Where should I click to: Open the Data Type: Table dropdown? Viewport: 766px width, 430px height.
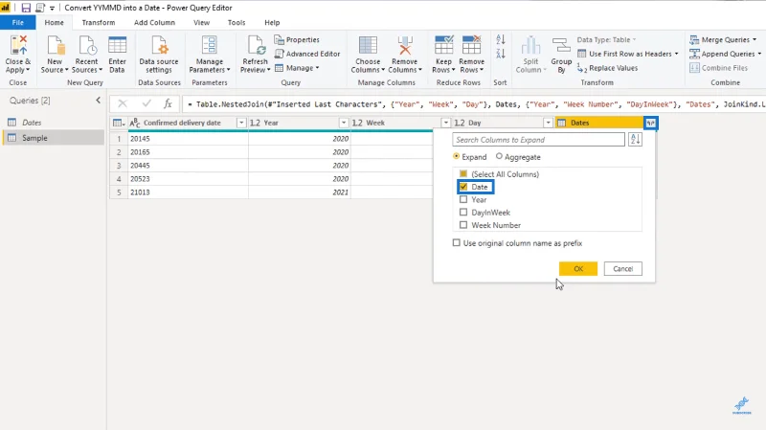tap(606, 39)
